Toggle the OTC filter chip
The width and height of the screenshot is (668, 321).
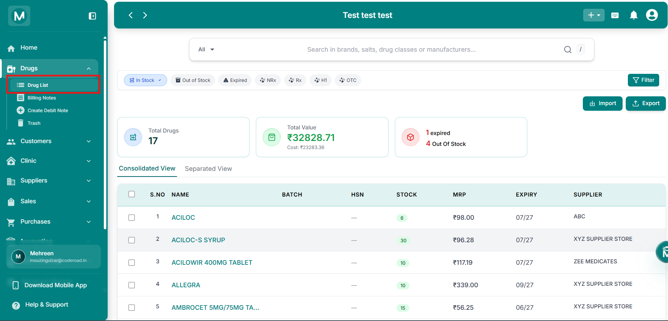pos(348,80)
